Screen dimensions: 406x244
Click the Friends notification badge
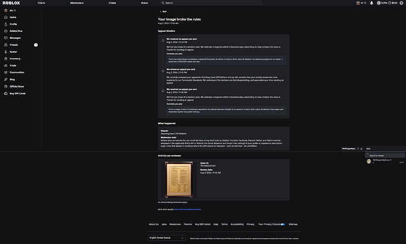pyautogui.click(x=36, y=45)
